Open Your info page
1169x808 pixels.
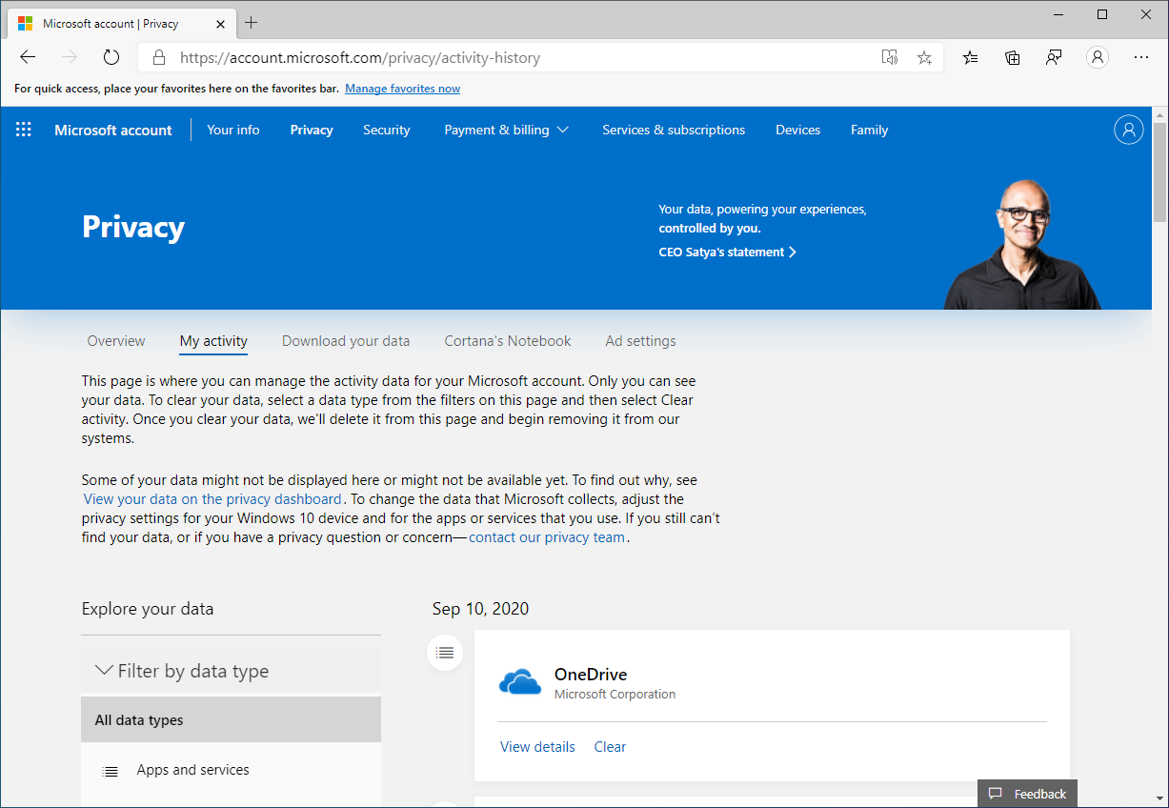233,130
